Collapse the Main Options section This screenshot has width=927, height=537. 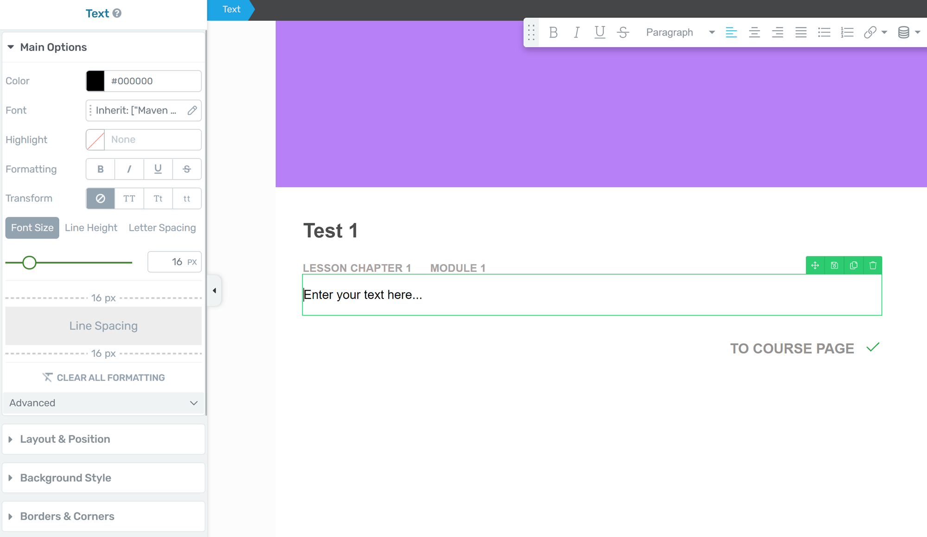coord(104,47)
